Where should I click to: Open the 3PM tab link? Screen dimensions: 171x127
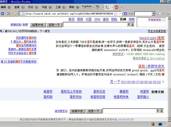(x=97, y=20)
